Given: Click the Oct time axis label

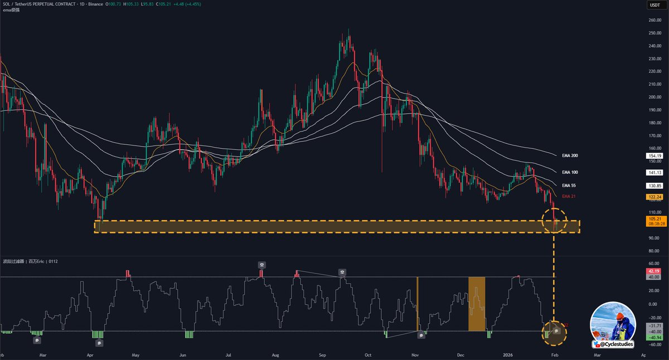Looking at the screenshot, I should coord(368,354).
